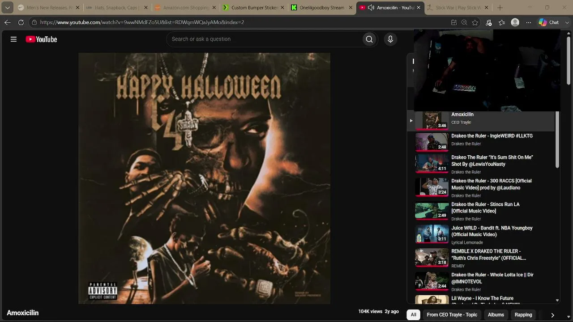
Task: Close the Custom Bumper Sticker tab
Action: [282, 8]
